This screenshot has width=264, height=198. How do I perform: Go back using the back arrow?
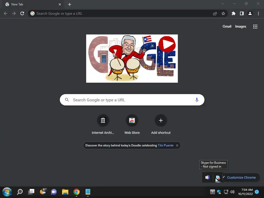(6, 13)
